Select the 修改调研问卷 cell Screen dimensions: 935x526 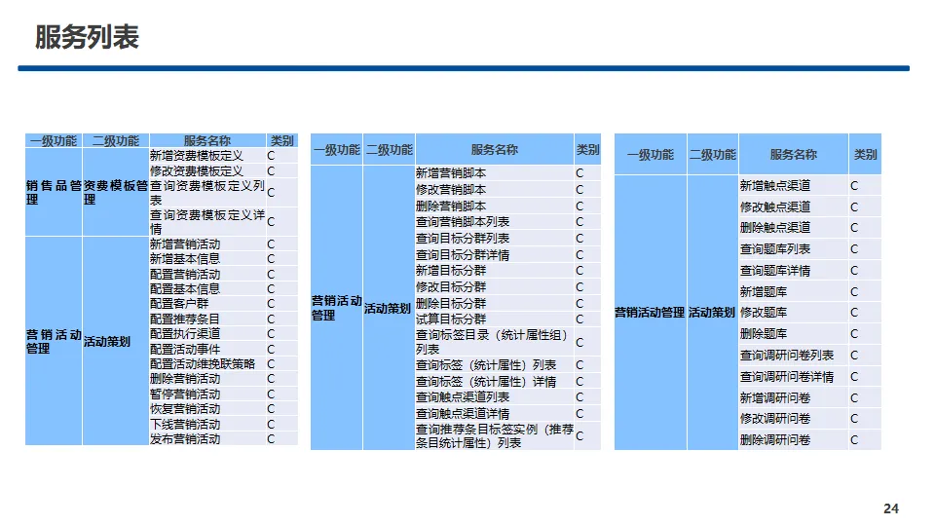pos(793,419)
